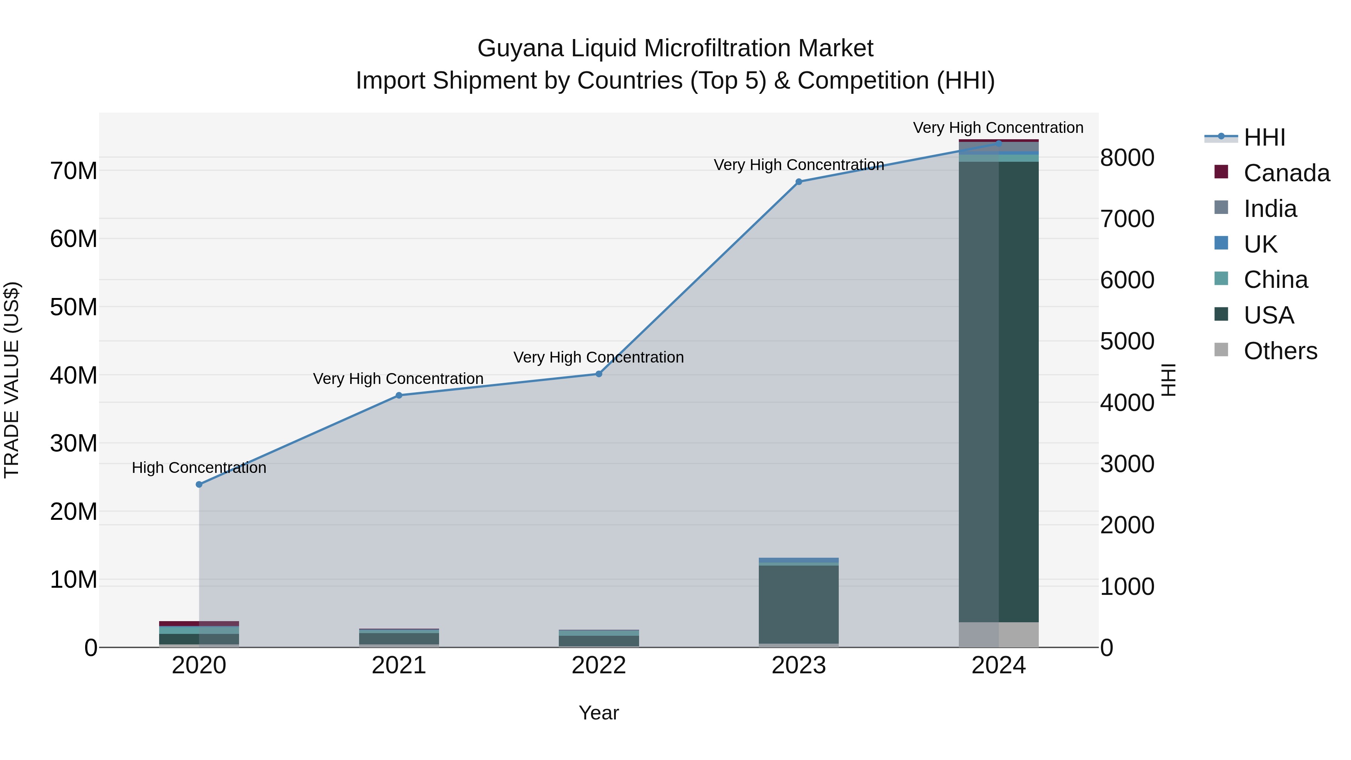Click the 2022 x-axis tick label
The image size is (1351, 760).
599,665
